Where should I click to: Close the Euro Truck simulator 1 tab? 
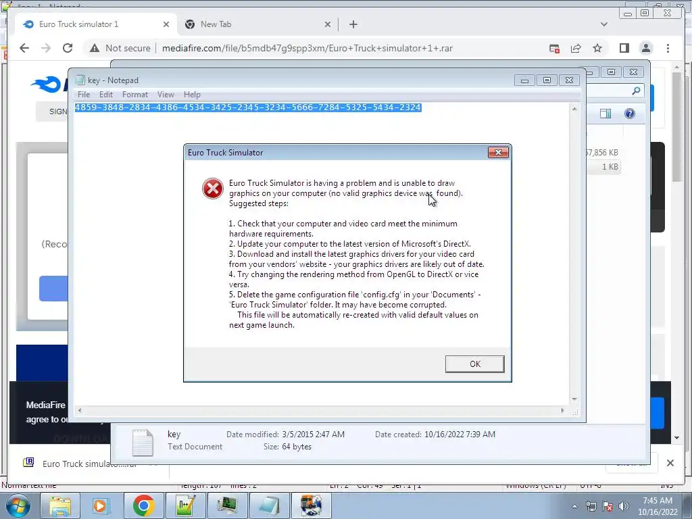pyautogui.click(x=166, y=24)
